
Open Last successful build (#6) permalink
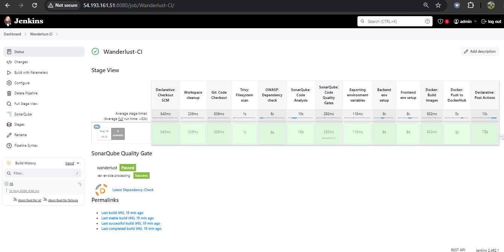click(x=131, y=223)
